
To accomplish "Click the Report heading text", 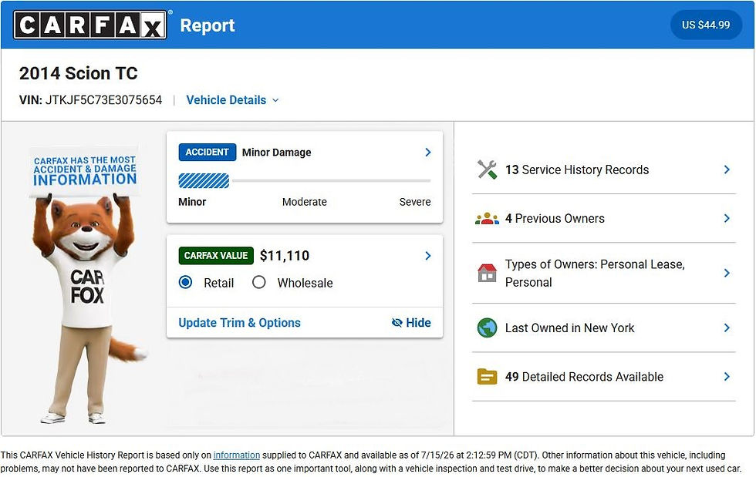I will 208,25.
